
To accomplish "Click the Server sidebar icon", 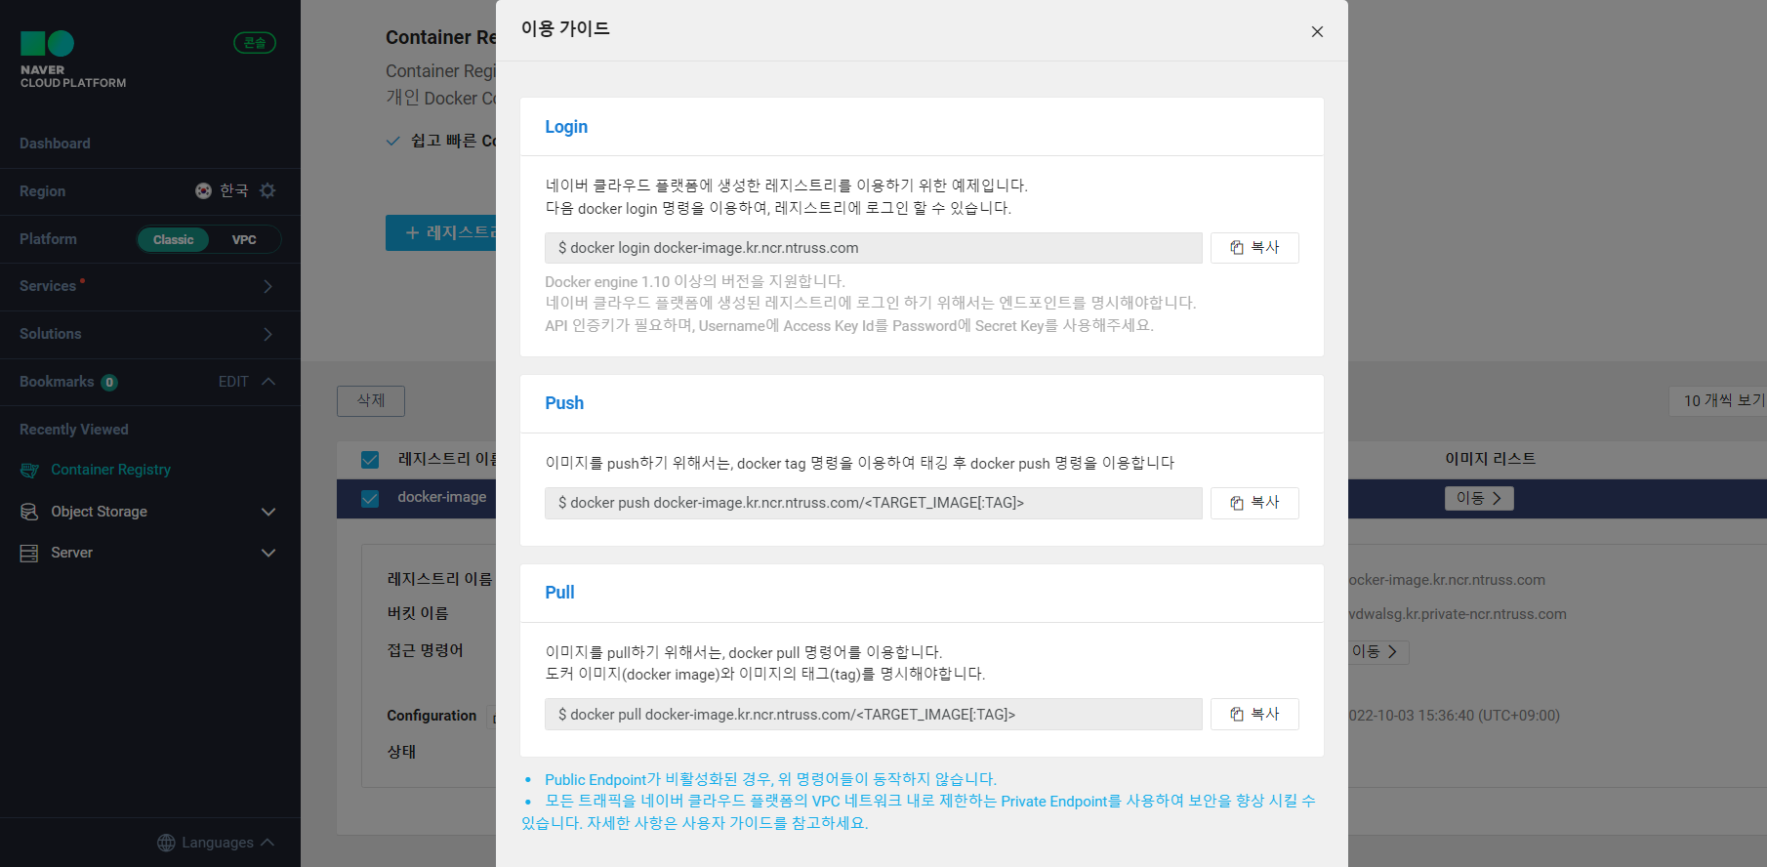I will click(29, 553).
